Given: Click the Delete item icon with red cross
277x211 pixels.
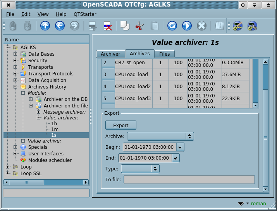Looking at the screenshot, I should 107,26.
